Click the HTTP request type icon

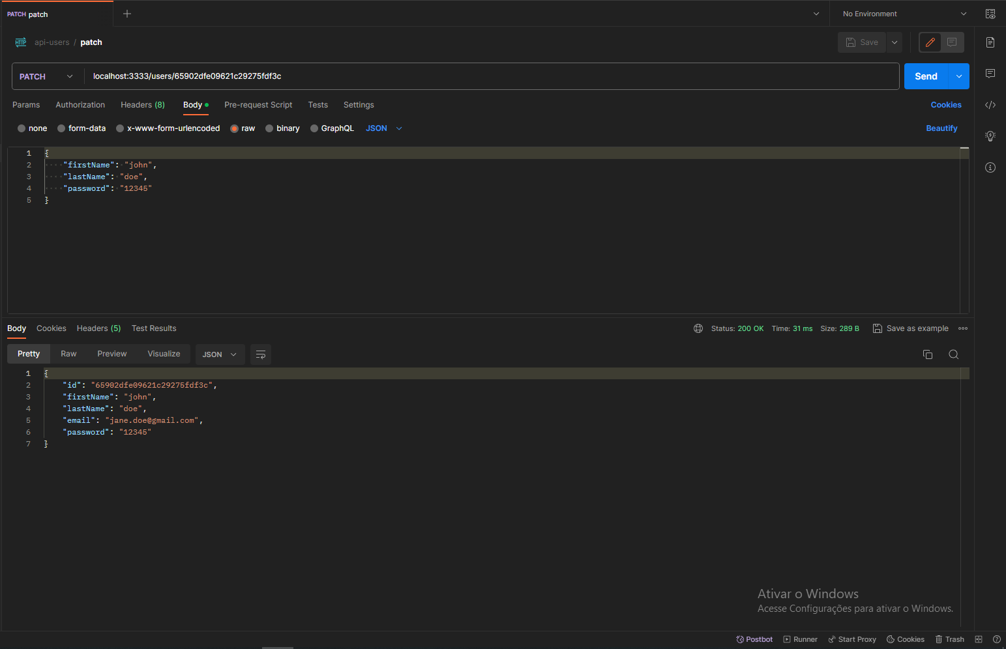21,42
